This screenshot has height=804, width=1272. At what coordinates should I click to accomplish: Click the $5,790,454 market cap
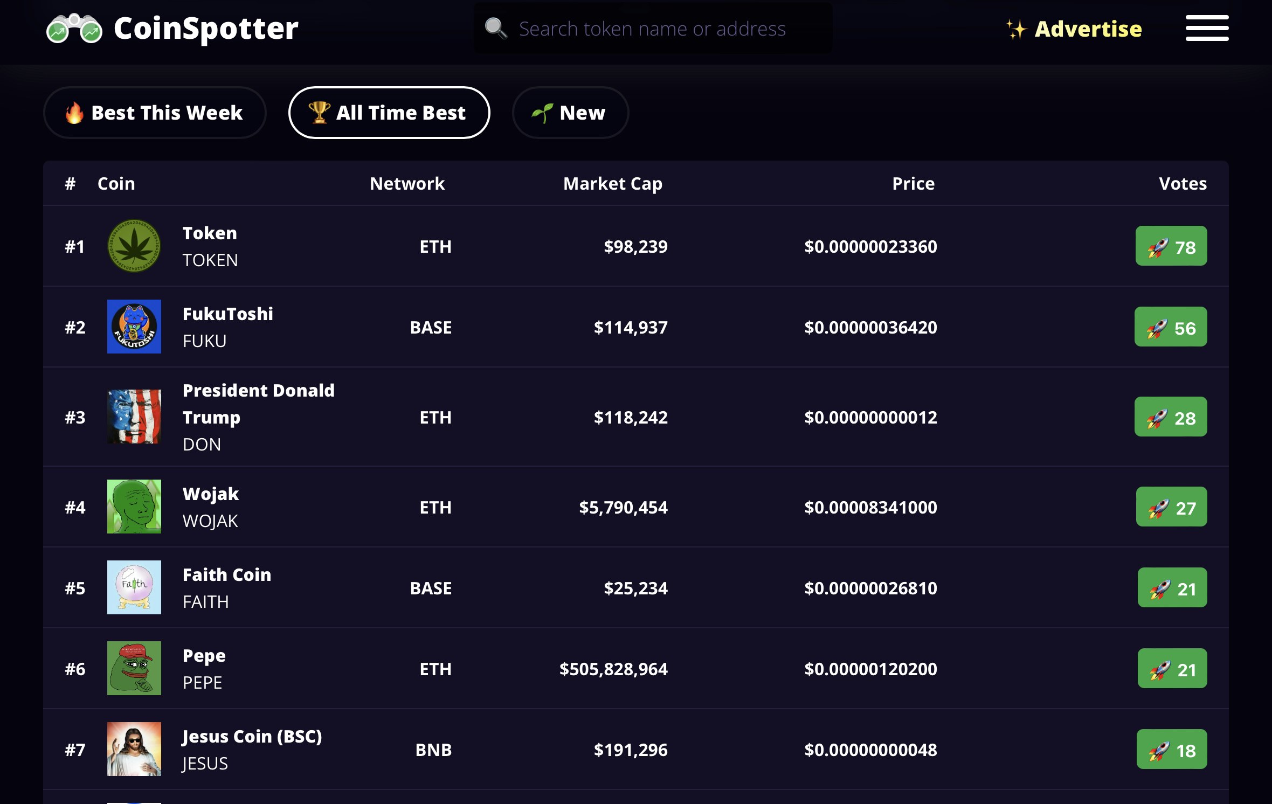(623, 507)
